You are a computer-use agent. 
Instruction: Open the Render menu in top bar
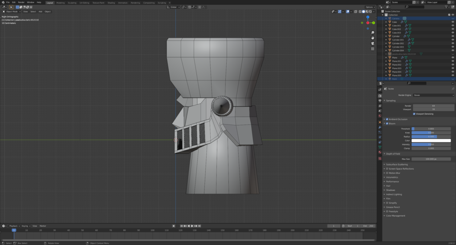[x=21, y=2]
